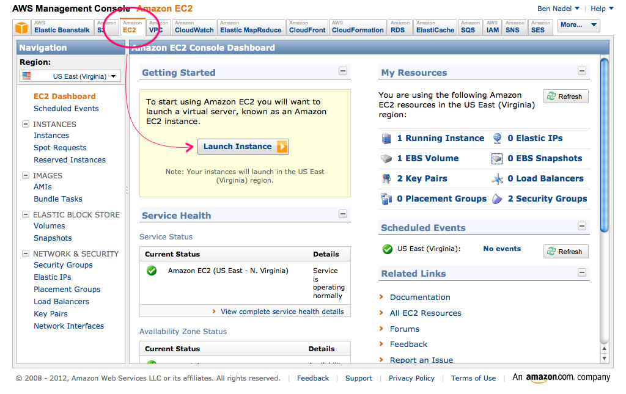Click the EBS Snapshots icon

tap(497, 159)
